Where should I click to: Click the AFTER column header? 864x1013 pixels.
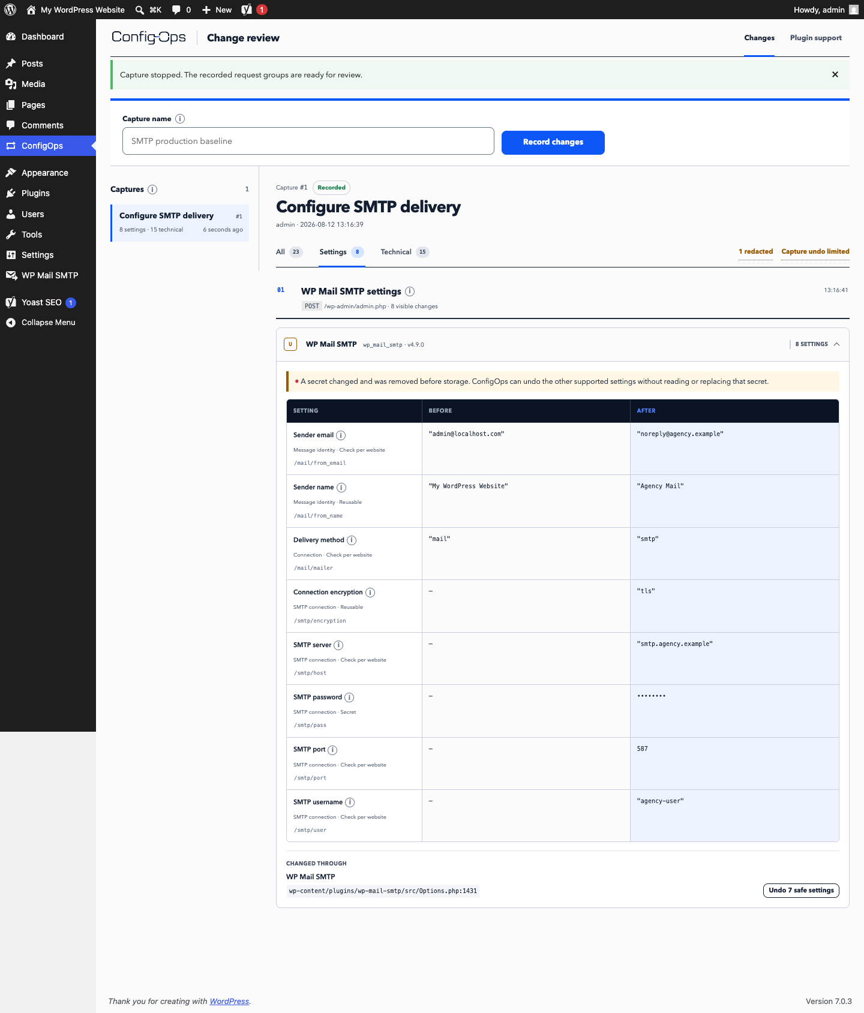click(646, 411)
